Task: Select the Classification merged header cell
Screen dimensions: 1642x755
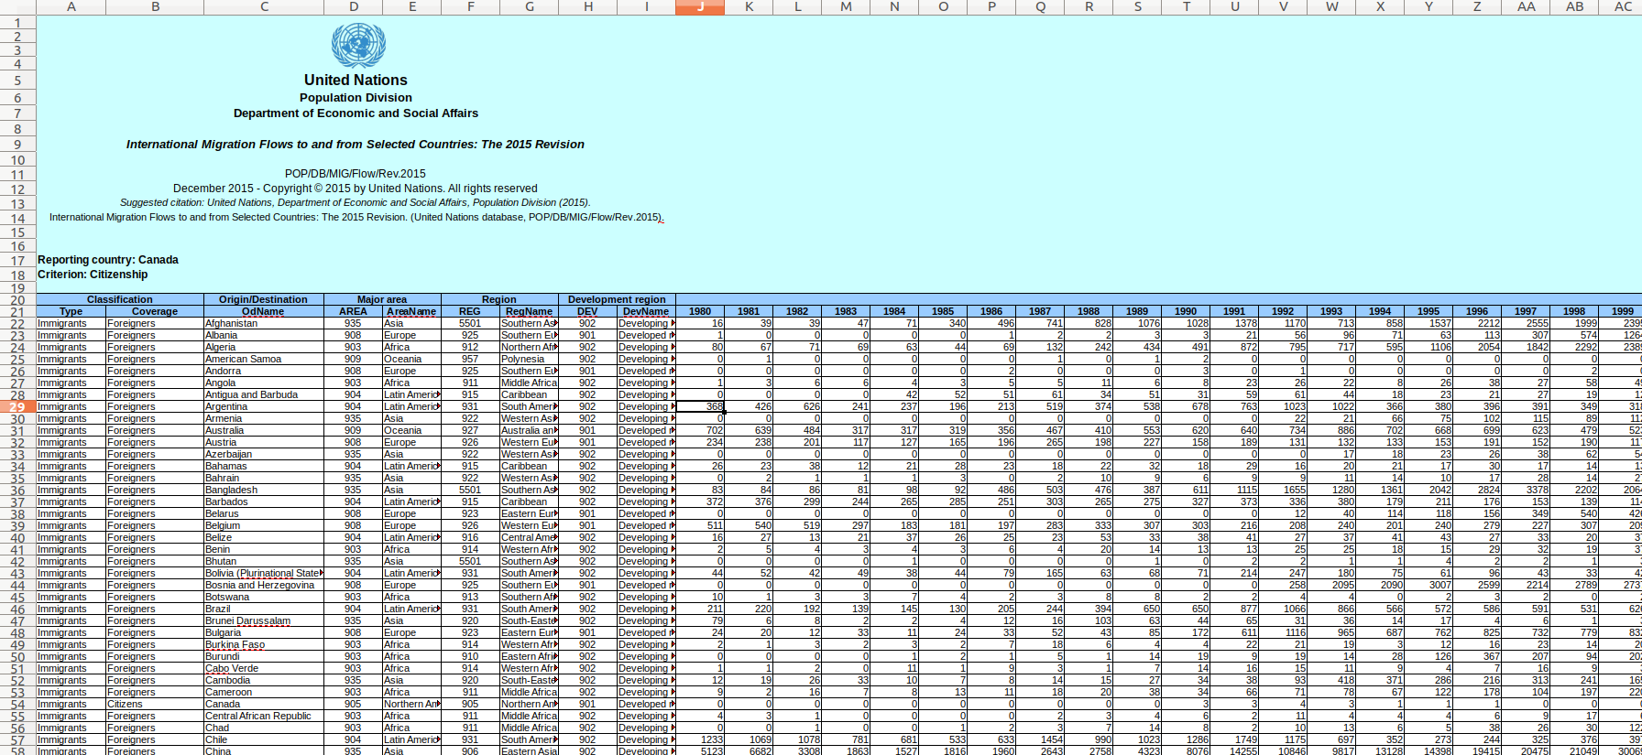Action: 120,299
